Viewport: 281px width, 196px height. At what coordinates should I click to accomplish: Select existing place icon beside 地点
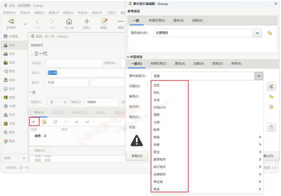pyautogui.click(x=271, y=107)
